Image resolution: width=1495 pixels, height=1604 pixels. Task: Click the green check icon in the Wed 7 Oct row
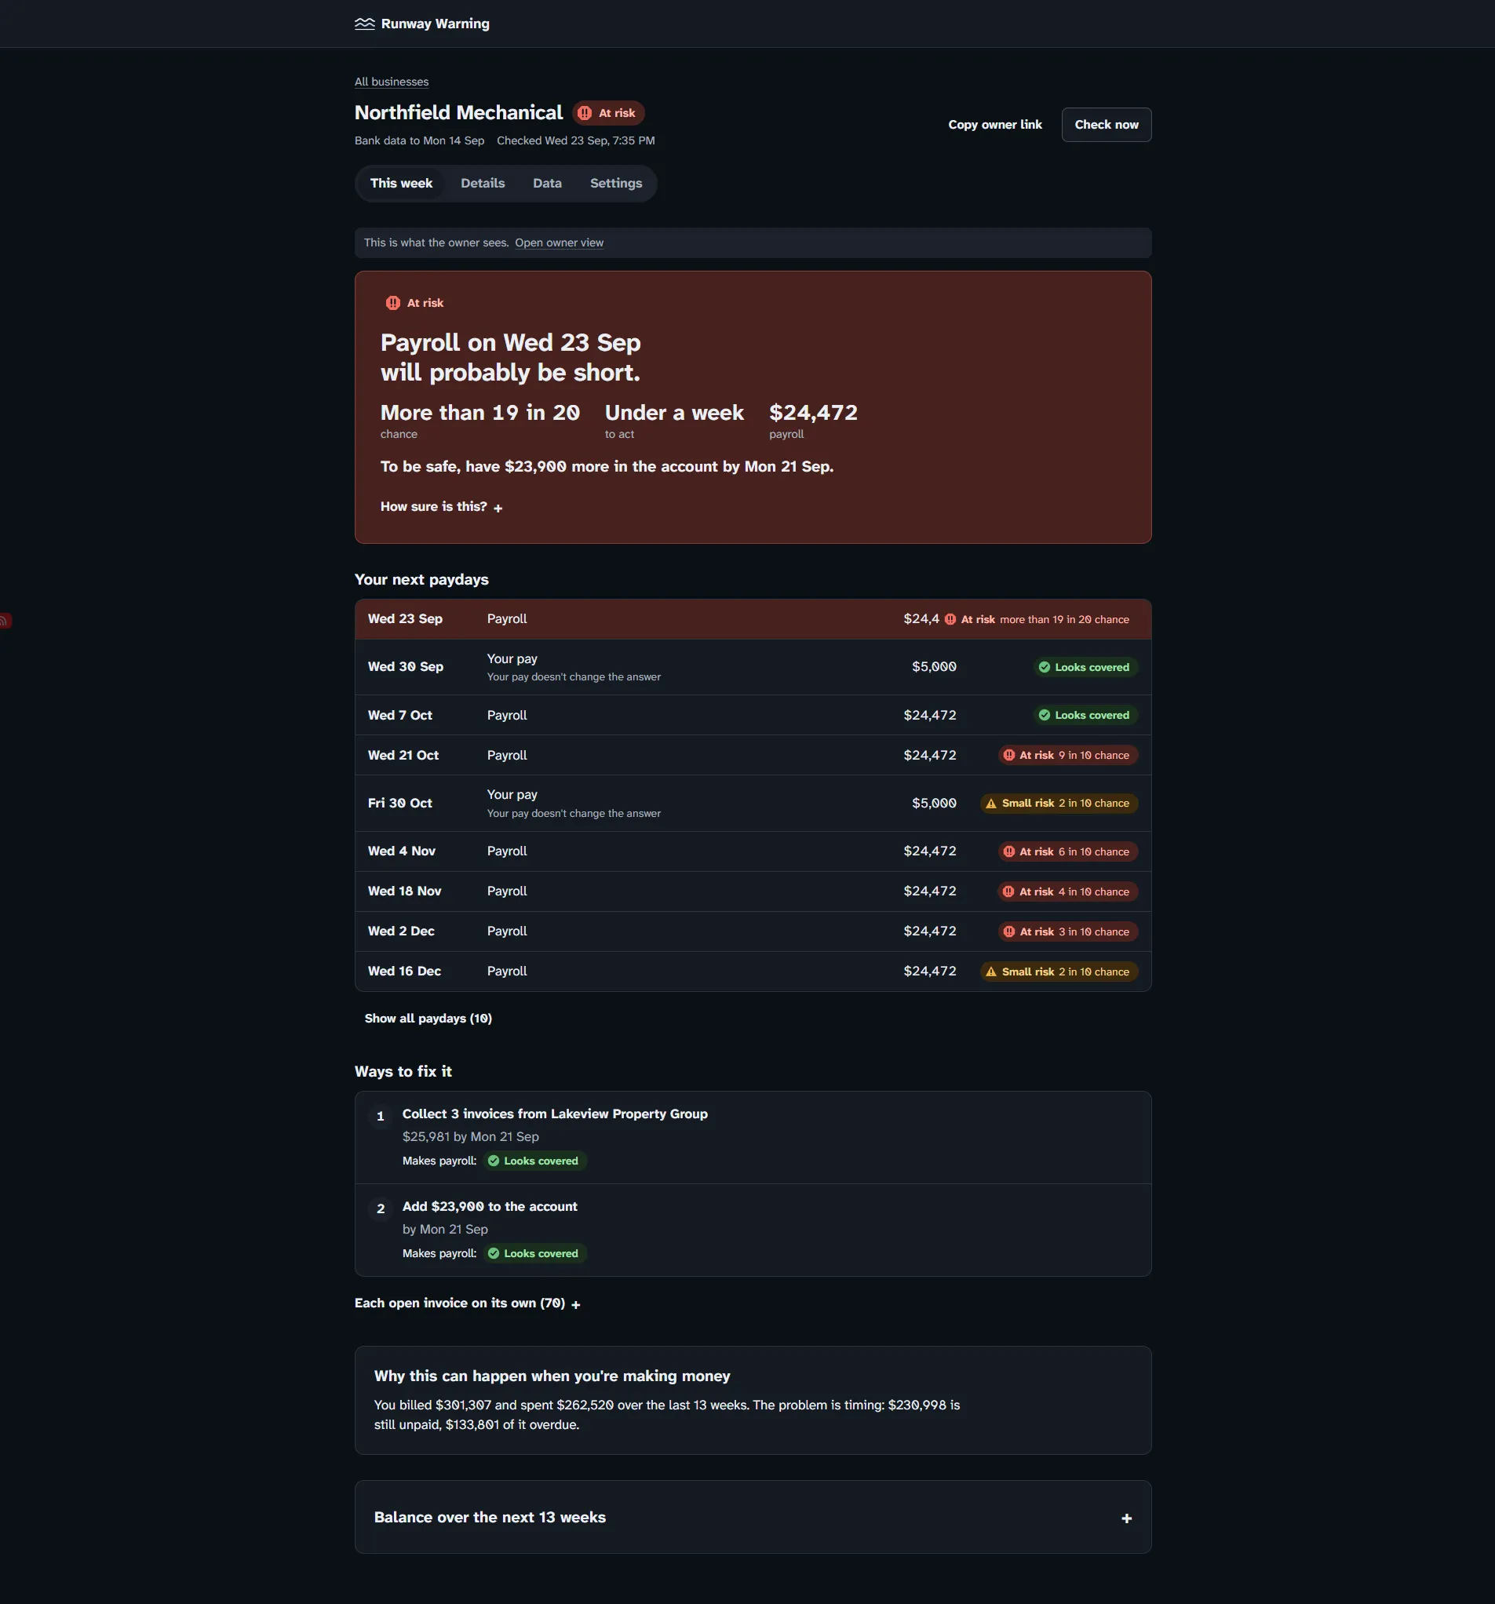tap(1044, 716)
